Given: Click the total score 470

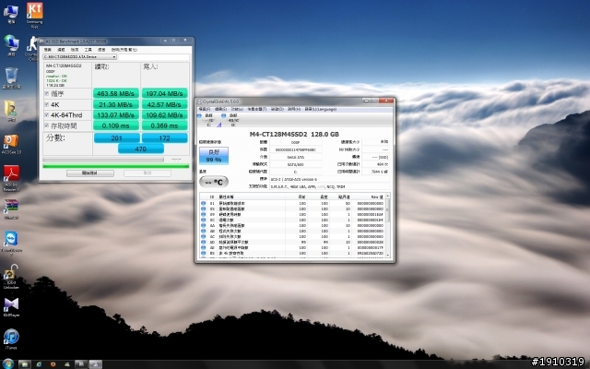Looking at the screenshot, I should pyautogui.click(x=141, y=149).
